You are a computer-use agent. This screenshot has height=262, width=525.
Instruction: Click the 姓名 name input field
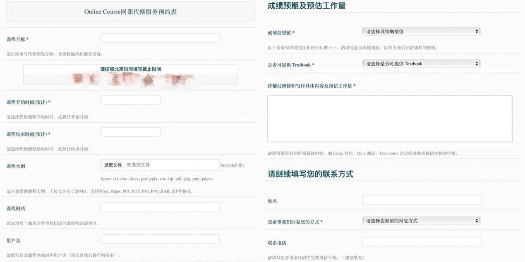tap(421, 199)
